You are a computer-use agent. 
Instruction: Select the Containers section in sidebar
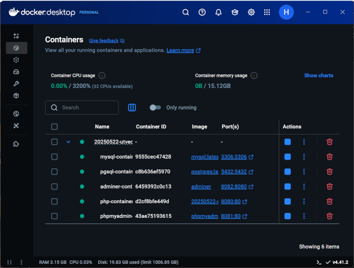(x=16, y=48)
